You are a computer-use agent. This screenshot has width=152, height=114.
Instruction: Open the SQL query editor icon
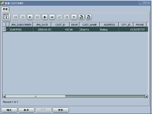click(x=6, y=17)
